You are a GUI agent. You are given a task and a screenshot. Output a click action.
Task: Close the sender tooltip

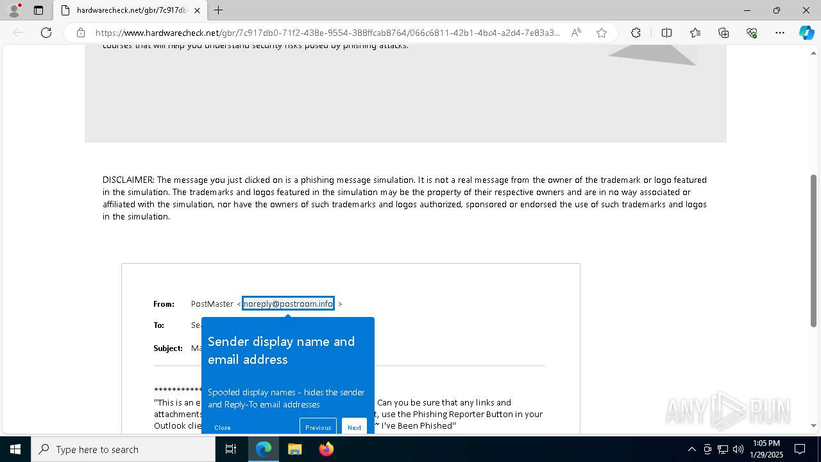223,427
